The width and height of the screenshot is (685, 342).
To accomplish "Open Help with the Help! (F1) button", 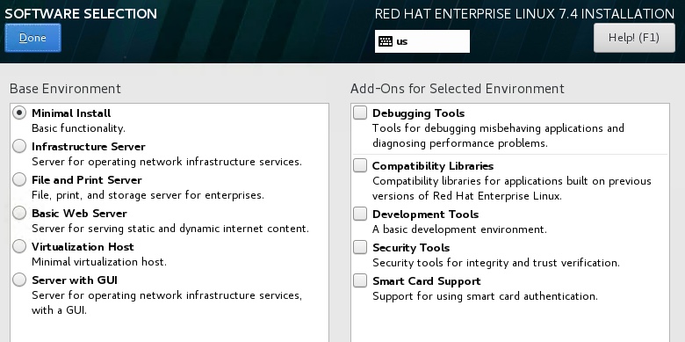I will [634, 38].
